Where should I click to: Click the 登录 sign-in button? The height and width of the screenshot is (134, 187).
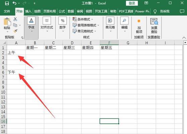point(132,3)
